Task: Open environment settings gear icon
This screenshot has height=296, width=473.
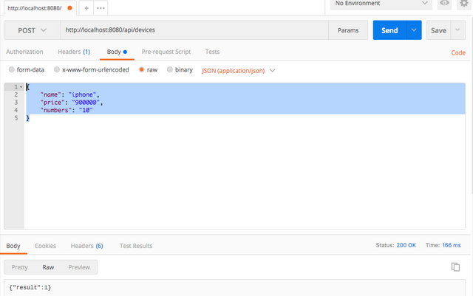Action: (464, 3)
